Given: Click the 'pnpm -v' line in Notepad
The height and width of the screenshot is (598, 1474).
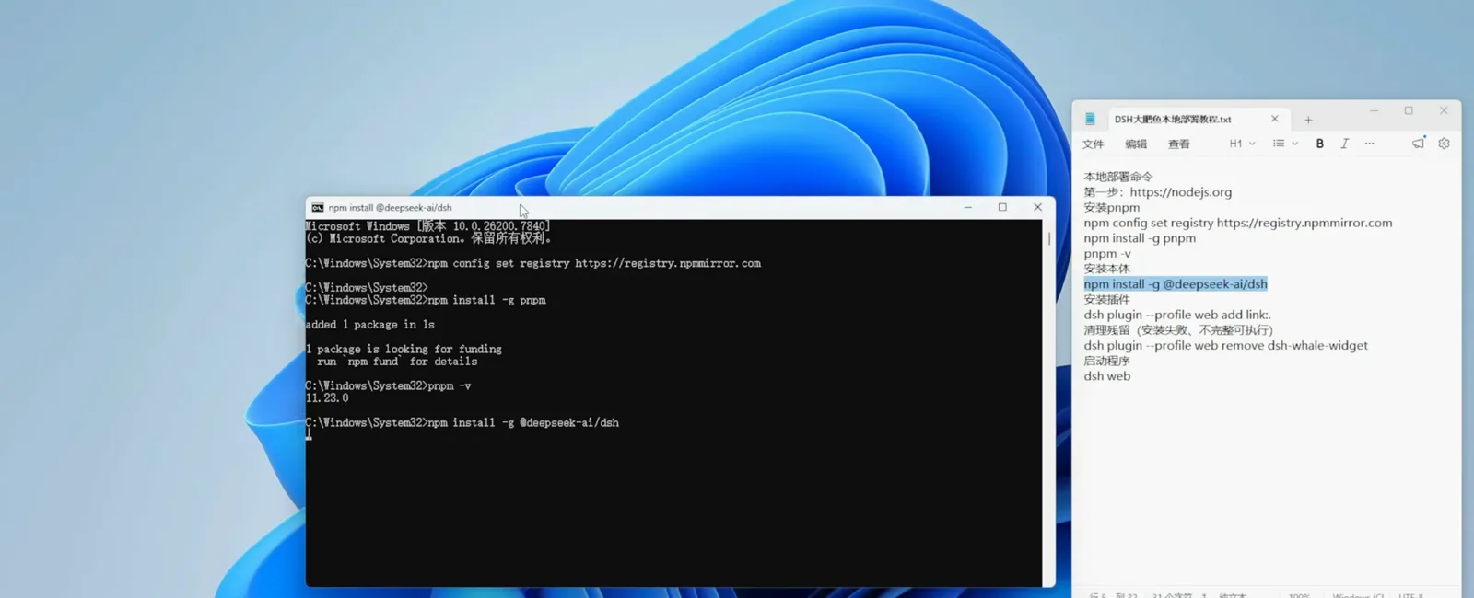Looking at the screenshot, I should (x=1107, y=254).
